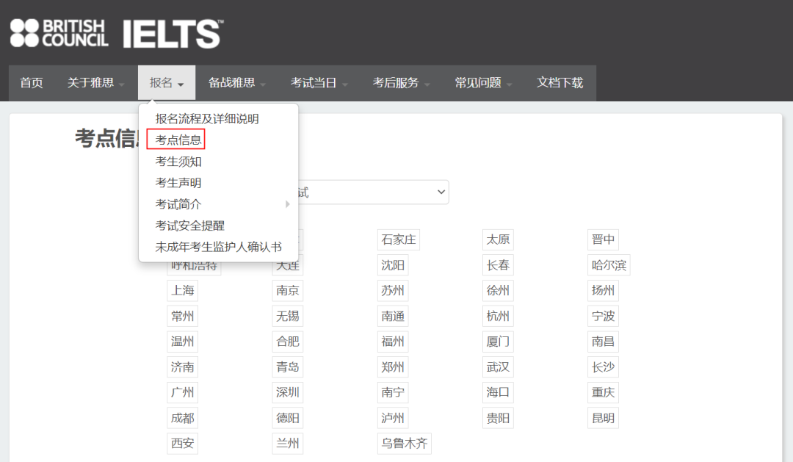Expand the 关于雅思 menu
The width and height of the screenshot is (793, 462).
pyautogui.click(x=95, y=83)
